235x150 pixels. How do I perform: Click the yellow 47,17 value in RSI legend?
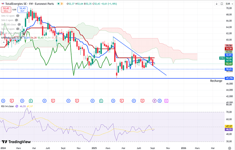click(30, 106)
